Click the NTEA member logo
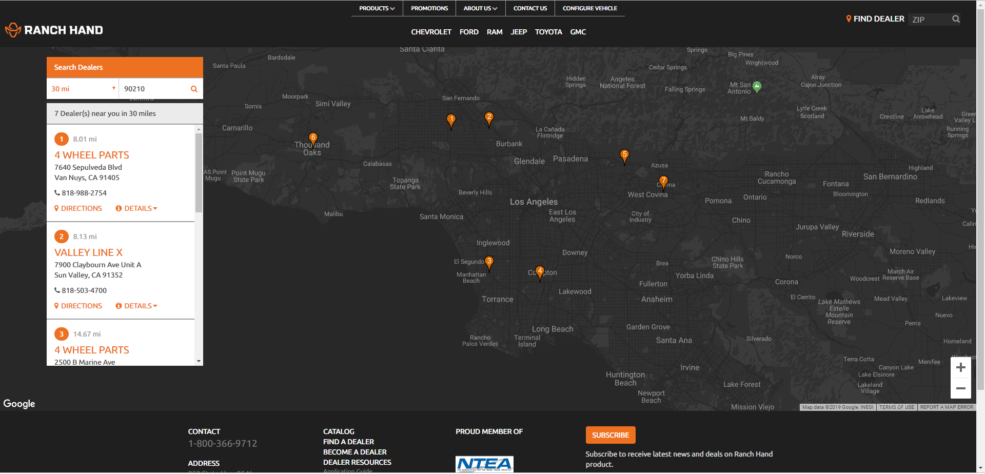This screenshot has width=985, height=474. click(484, 464)
